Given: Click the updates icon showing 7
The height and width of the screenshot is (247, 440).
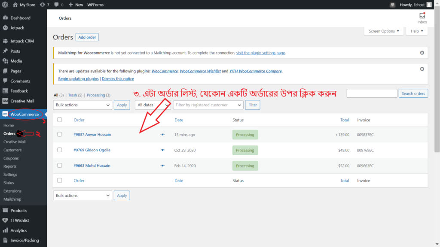Looking at the screenshot, I should [43, 5].
